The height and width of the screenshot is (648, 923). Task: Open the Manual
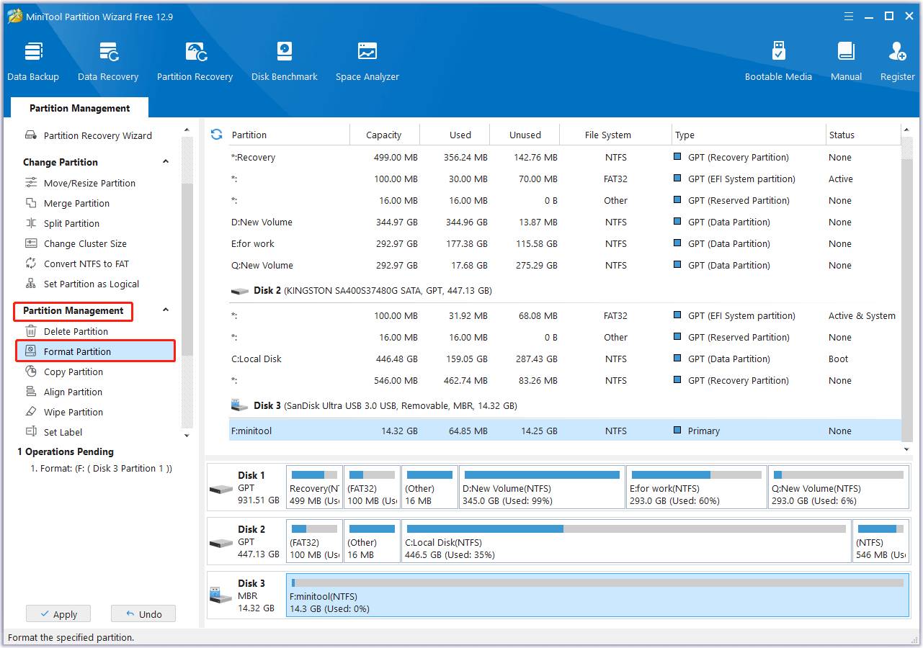(x=846, y=59)
